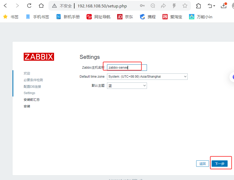Click the browser forward arrow

click(18, 6)
